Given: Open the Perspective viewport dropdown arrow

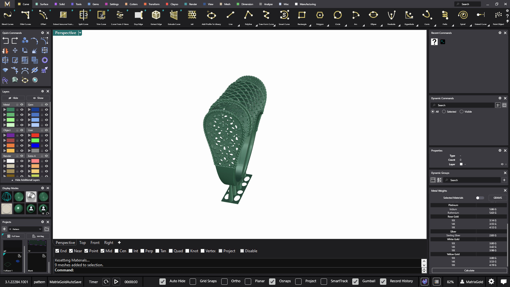Looking at the screenshot, I should (x=80, y=33).
